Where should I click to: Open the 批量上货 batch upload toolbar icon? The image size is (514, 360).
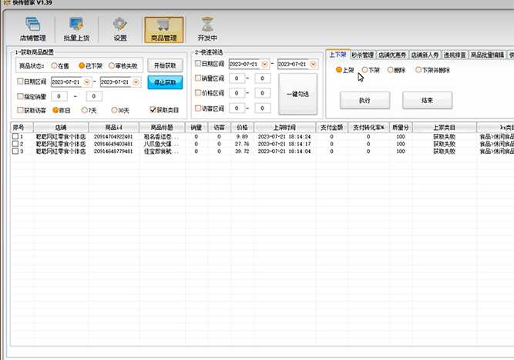point(76,29)
